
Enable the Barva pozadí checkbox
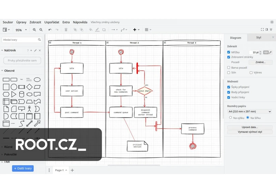point(229,68)
